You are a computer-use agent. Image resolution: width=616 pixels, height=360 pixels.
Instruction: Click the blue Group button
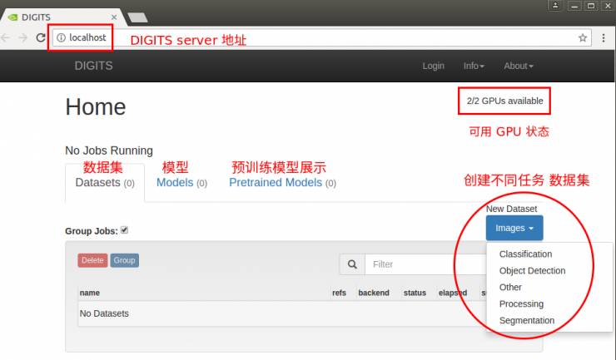125,260
